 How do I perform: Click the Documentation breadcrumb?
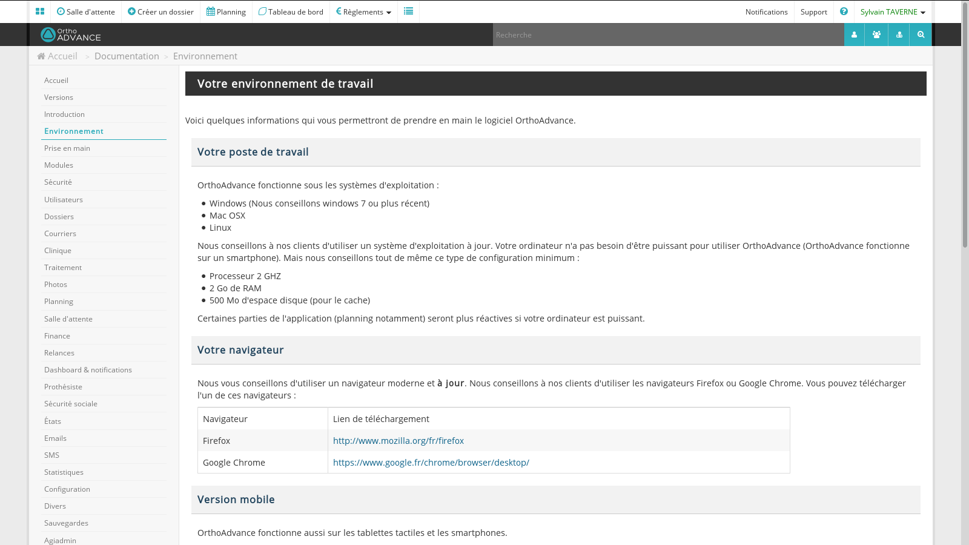127,56
